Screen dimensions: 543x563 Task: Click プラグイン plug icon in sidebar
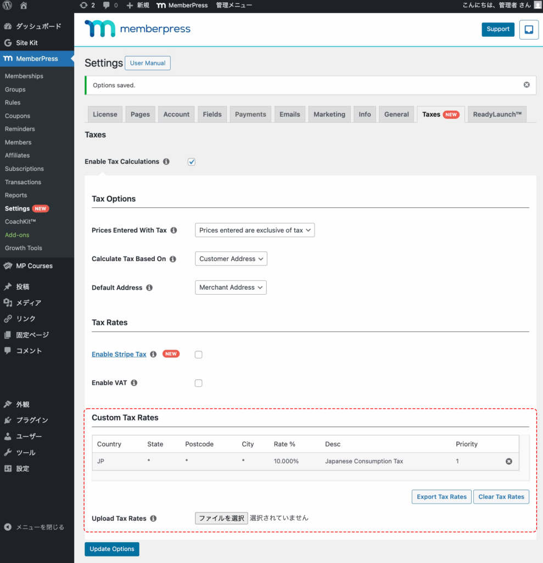pyautogui.click(x=8, y=420)
